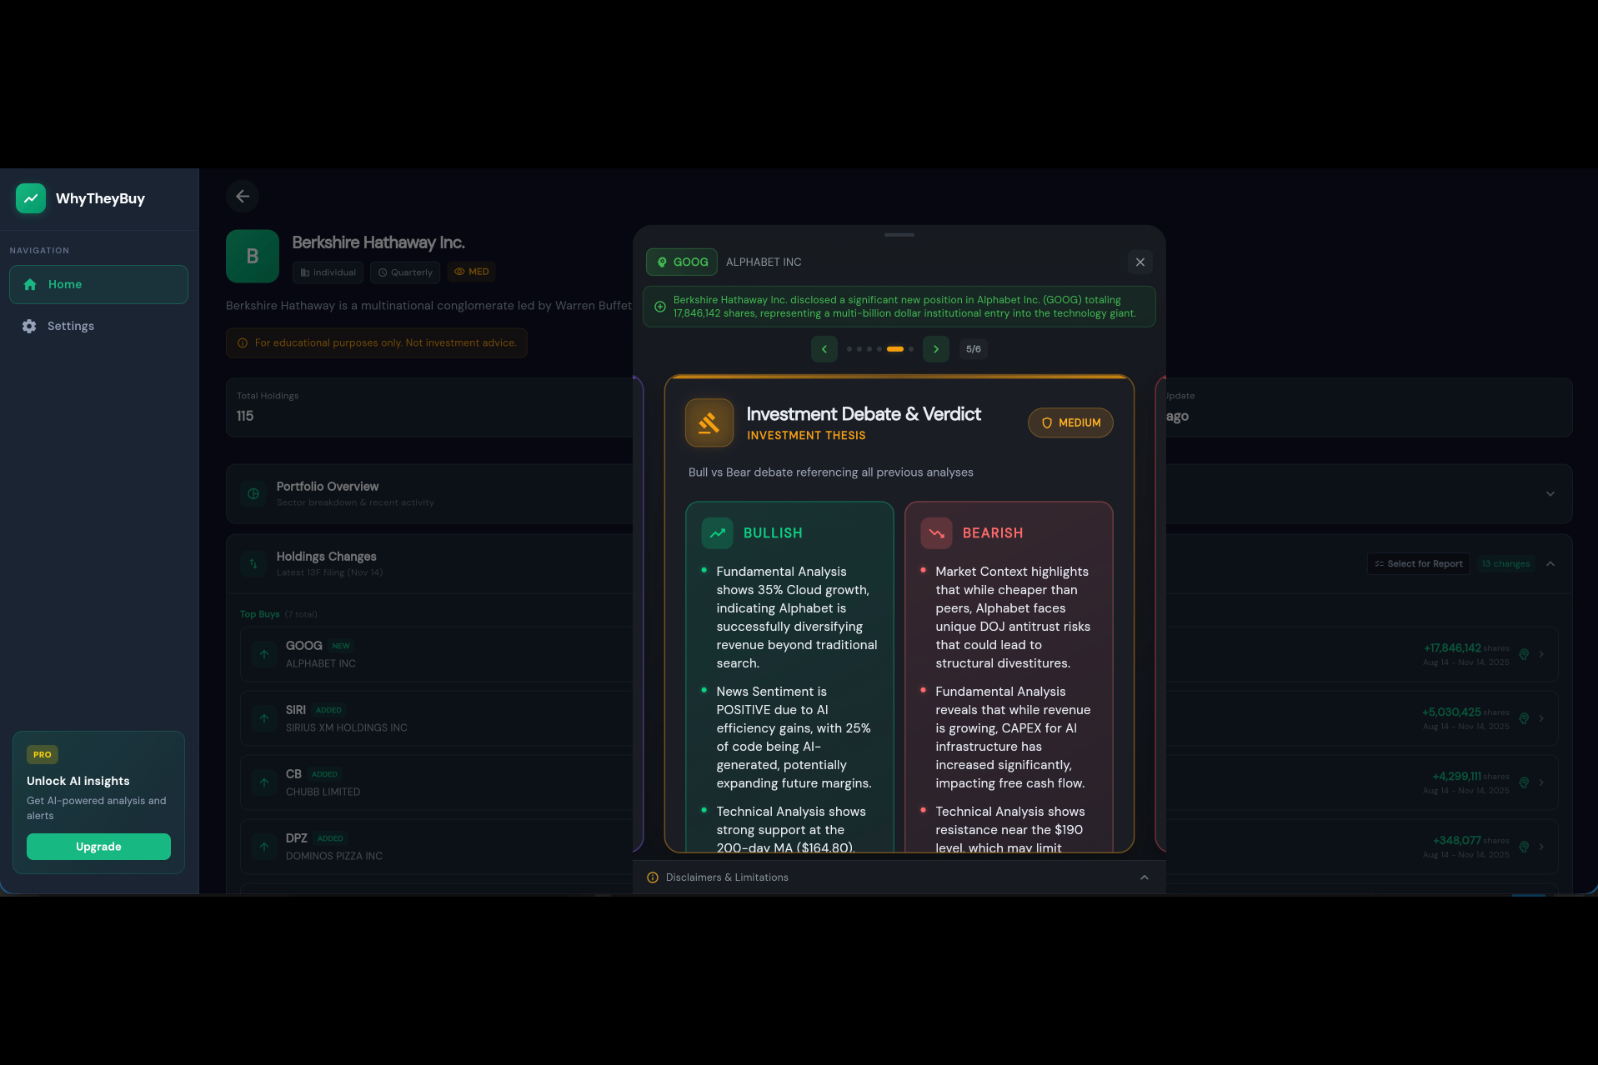Screen dimensions: 1598x1065
Task: Click the Bearish trend-down icon
Action: (x=937, y=533)
